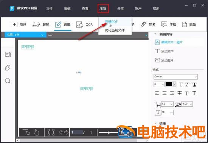Open the attachments sidebar panel

(8, 68)
